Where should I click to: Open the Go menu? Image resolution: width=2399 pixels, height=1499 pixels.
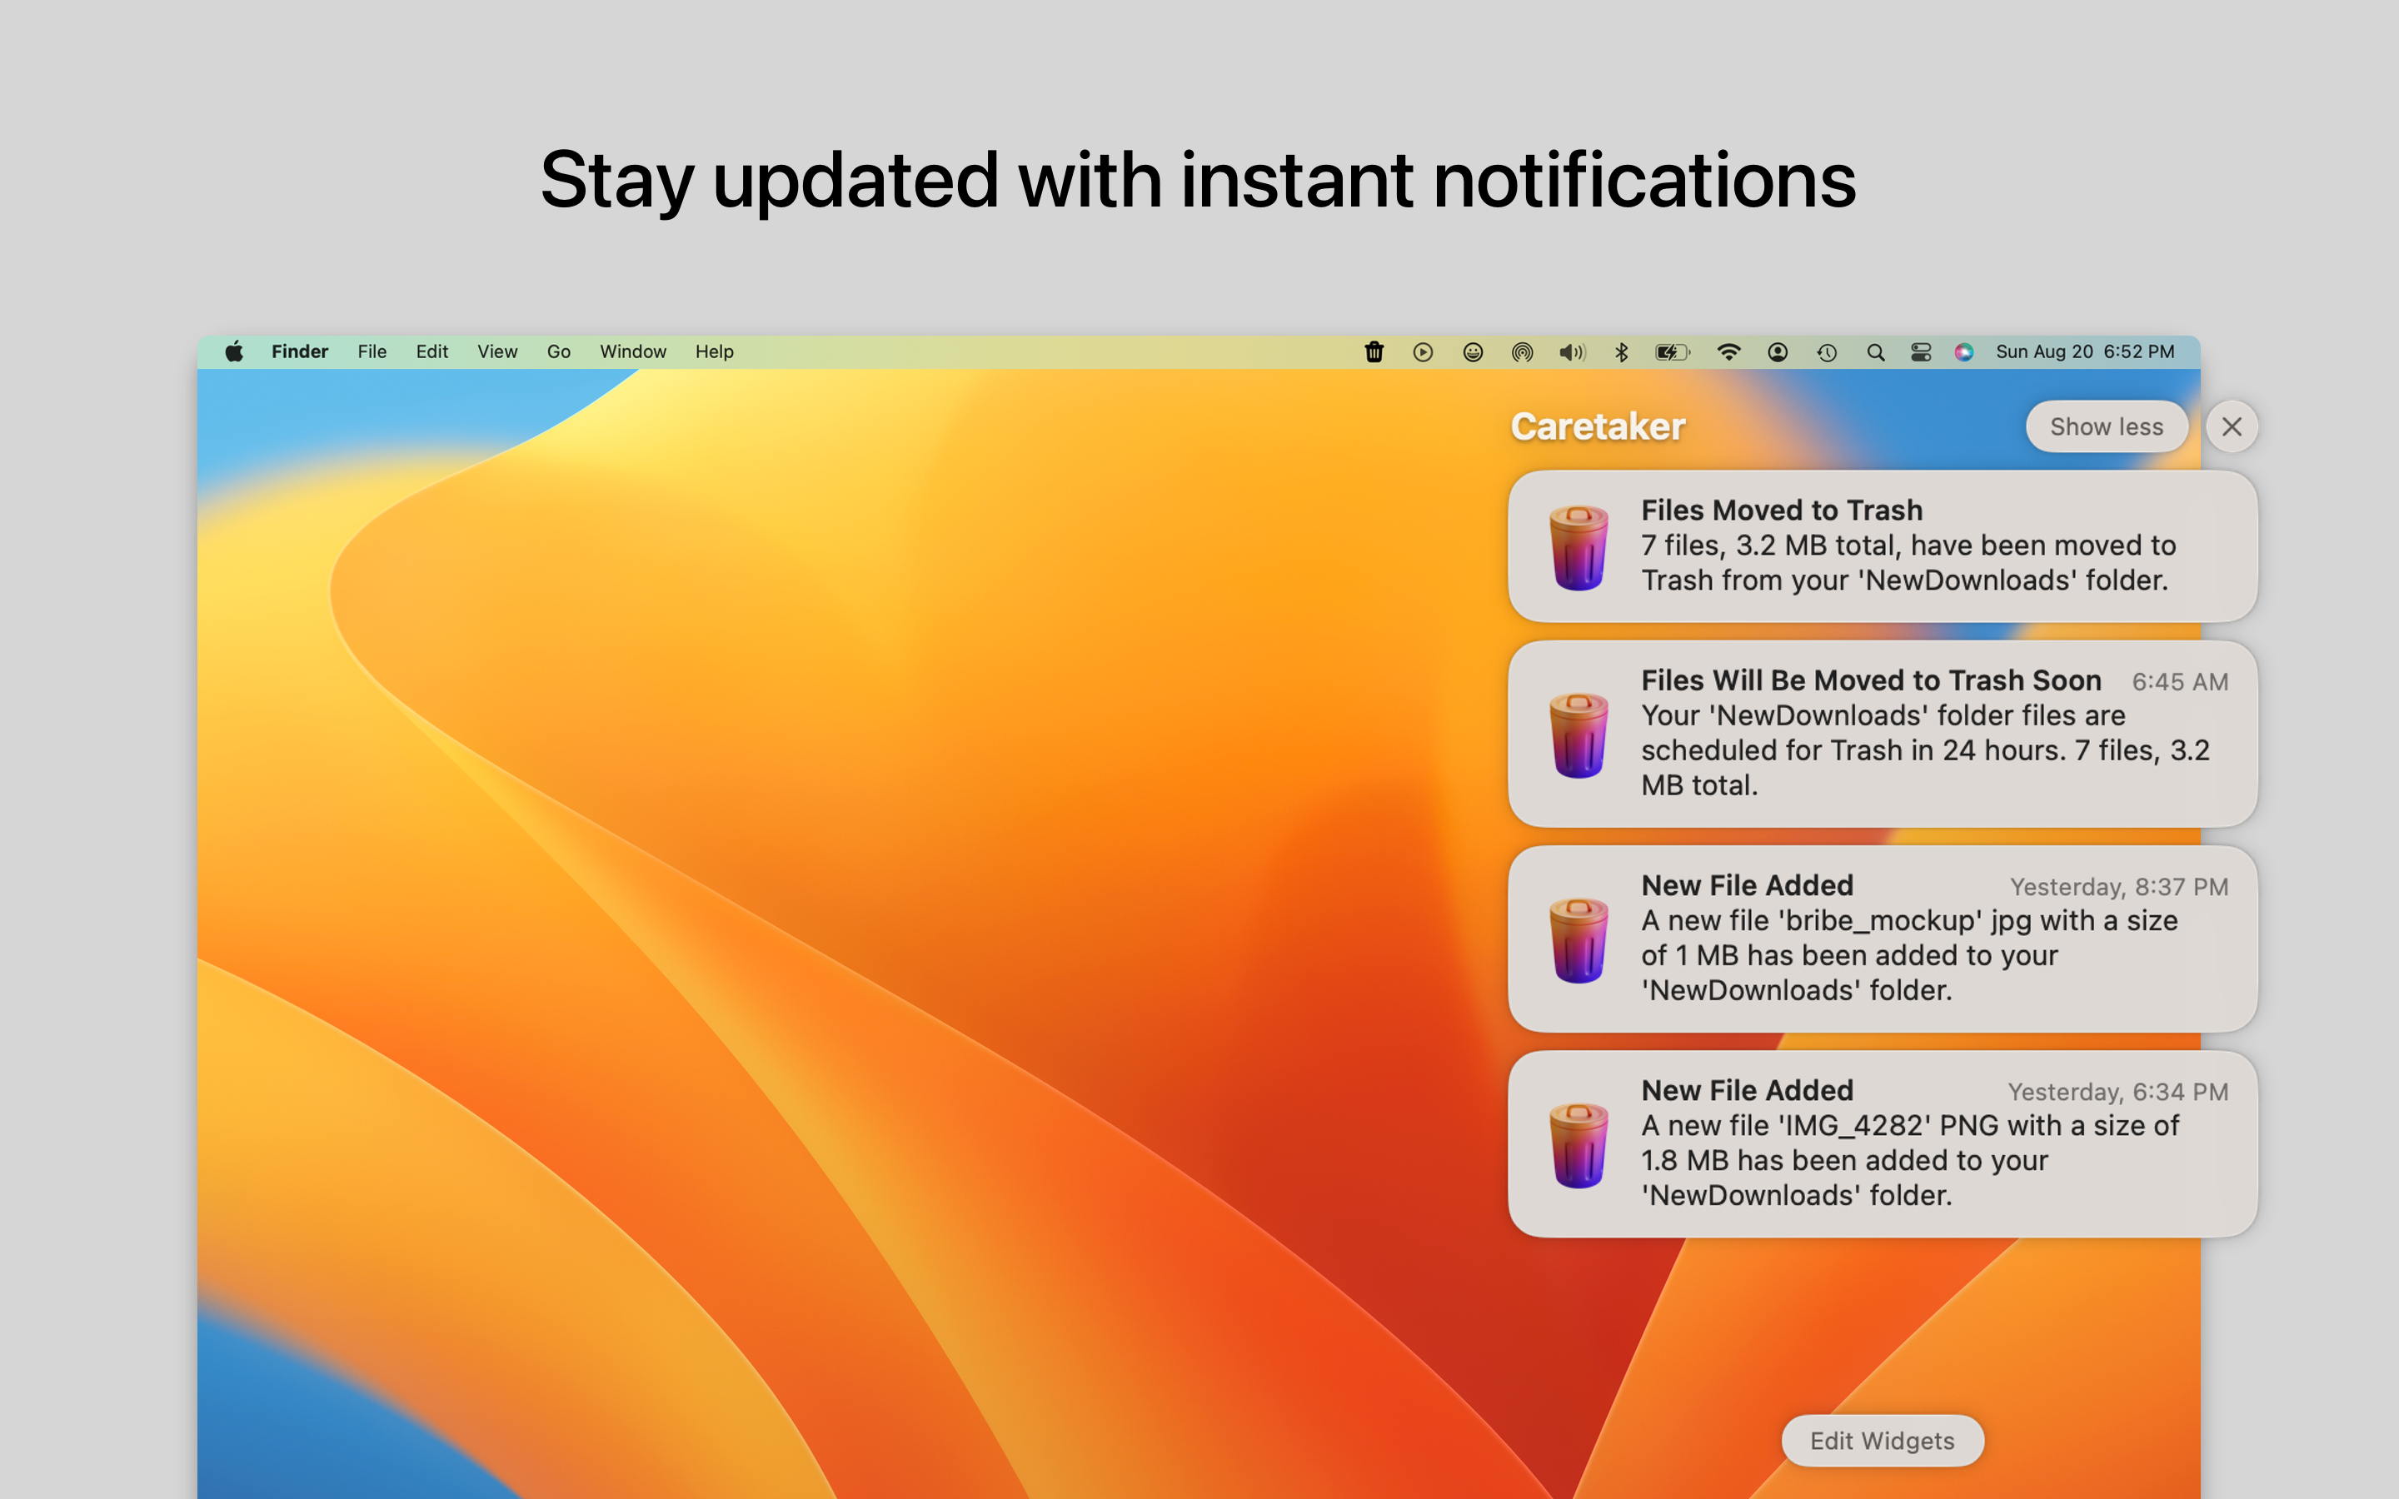tap(558, 352)
